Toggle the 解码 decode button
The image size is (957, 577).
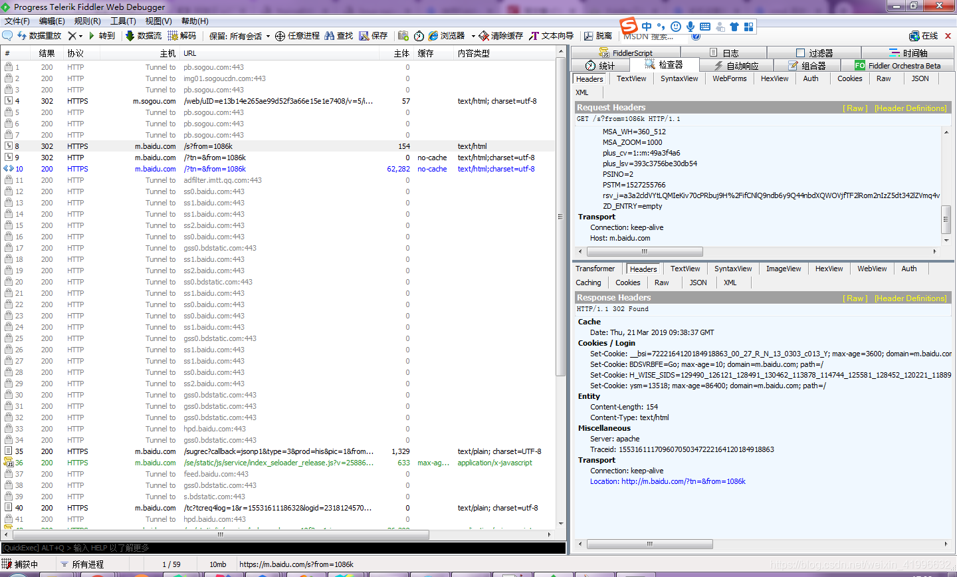[x=182, y=36]
